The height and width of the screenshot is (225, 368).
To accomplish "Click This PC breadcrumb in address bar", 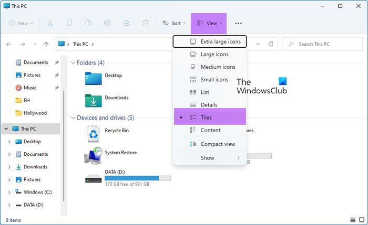I will [x=80, y=44].
